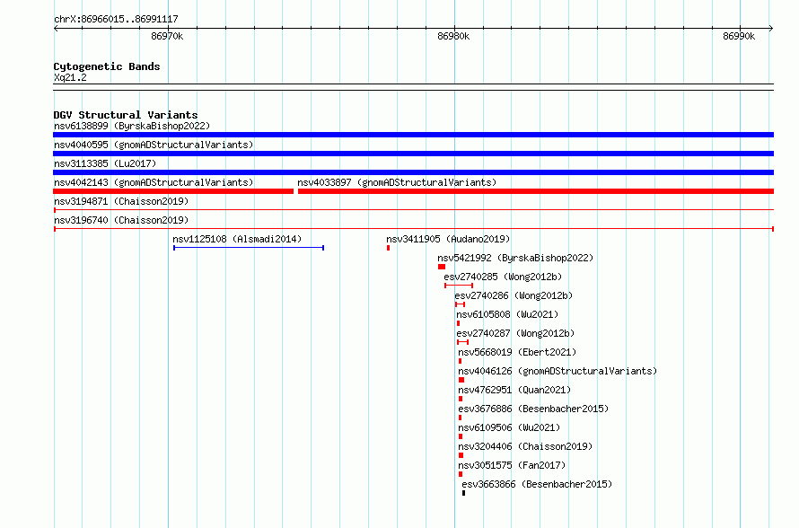Click the red marker under esv3676886
This screenshot has height=528, width=799.
click(x=461, y=418)
